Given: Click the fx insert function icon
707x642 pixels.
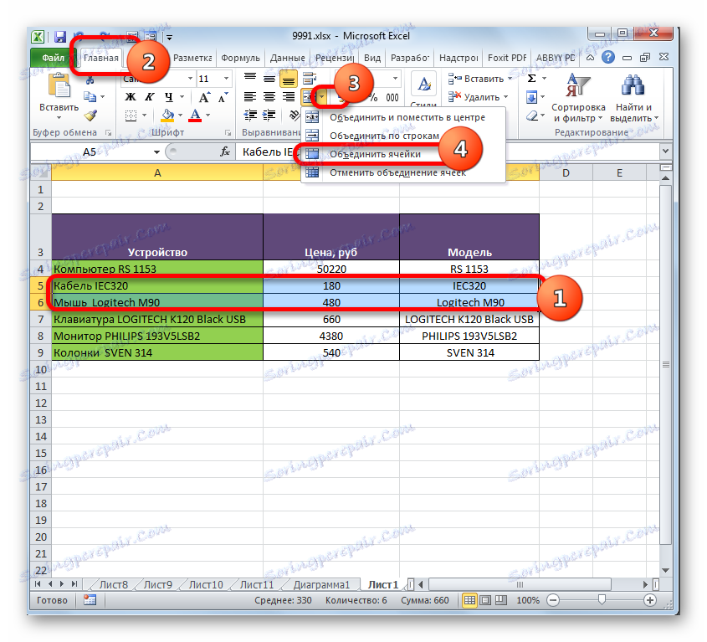Looking at the screenshot, I should [225, 152].
